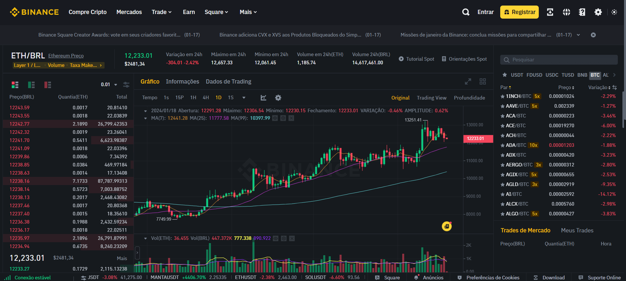Select the 4H time interval
Viewport: 626px width, 281px height.
click(206, 98)
